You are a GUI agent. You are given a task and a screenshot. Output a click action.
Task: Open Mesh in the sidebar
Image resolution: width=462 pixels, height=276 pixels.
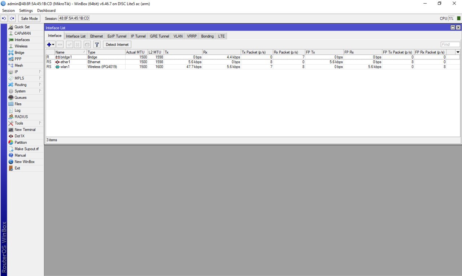(25, 65)
